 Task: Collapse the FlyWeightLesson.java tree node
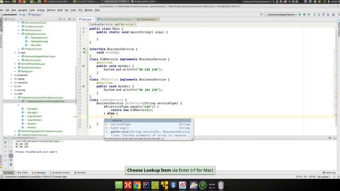click(19, 34)
